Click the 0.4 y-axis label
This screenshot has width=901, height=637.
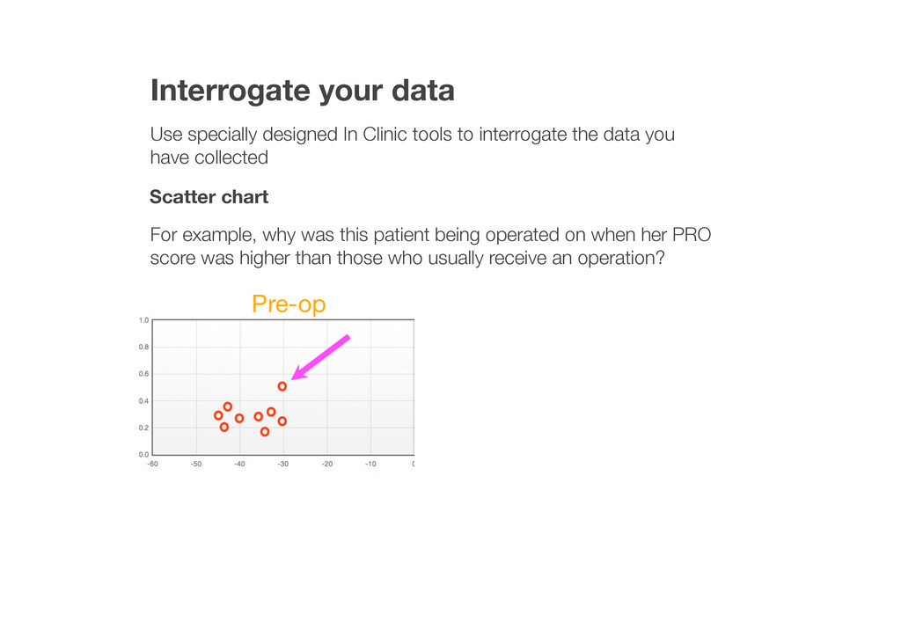click(x=143, y=401)
